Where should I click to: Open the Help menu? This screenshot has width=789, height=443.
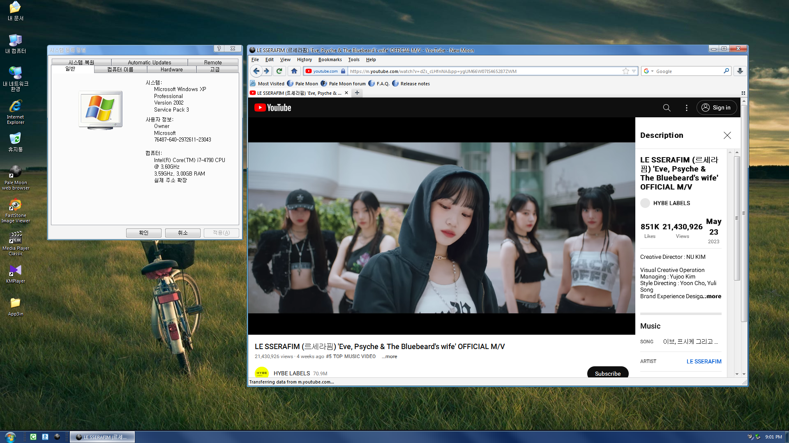tap(371, 59)
